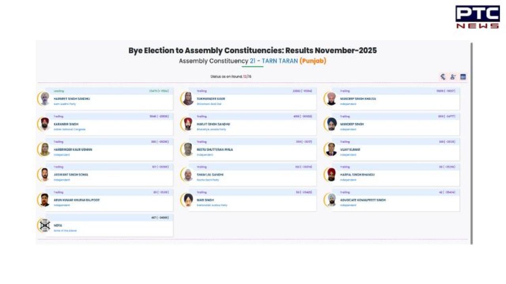Click the PTC News logo
Viewport: 506px width, 284px height.
click(477, 17)
